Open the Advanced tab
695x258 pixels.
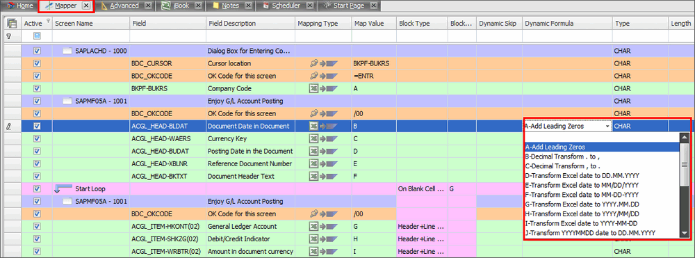[124, 6]
